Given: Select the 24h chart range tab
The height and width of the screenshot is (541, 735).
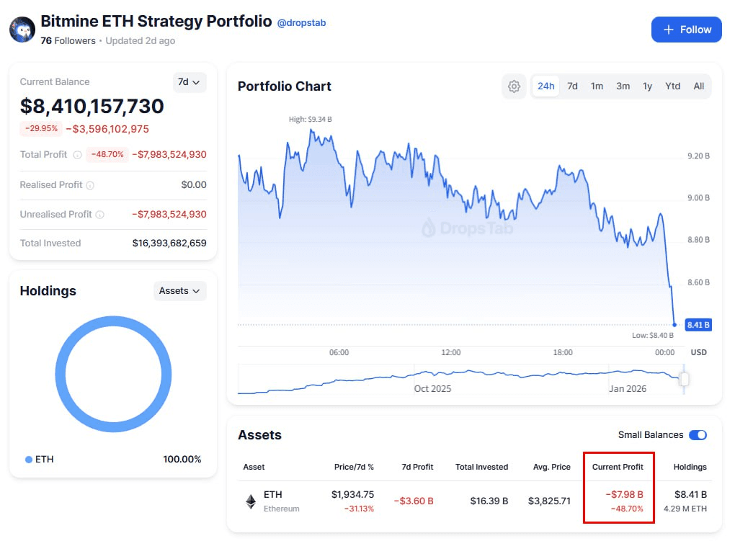Looking at the screenshot, I should [x=546, y=86].
